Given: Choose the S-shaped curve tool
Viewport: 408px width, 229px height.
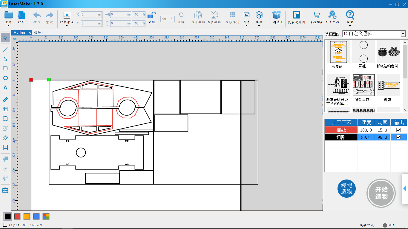Looking at the screenshot, I should click(5, 59).
